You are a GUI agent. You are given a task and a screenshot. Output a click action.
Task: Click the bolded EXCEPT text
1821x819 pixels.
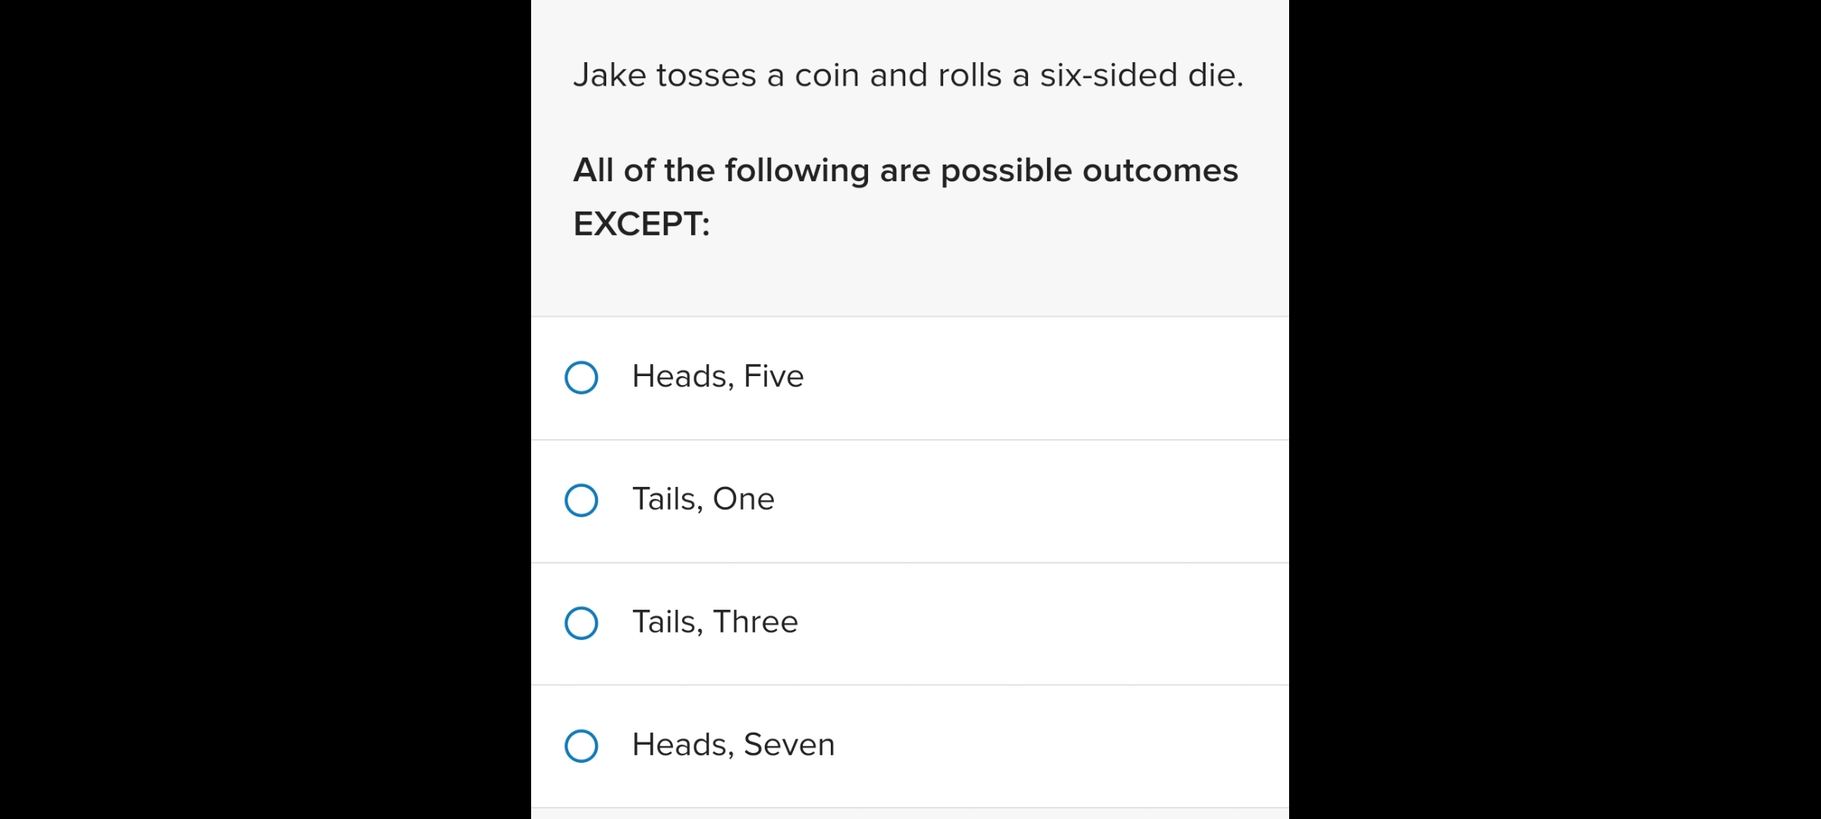coord(640,222)
